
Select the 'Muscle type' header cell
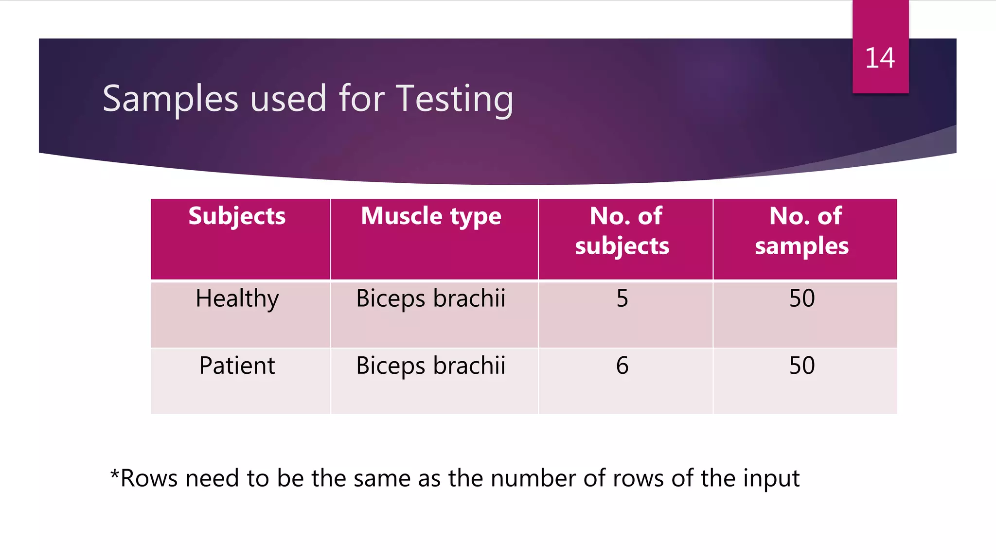pos(431,216)
